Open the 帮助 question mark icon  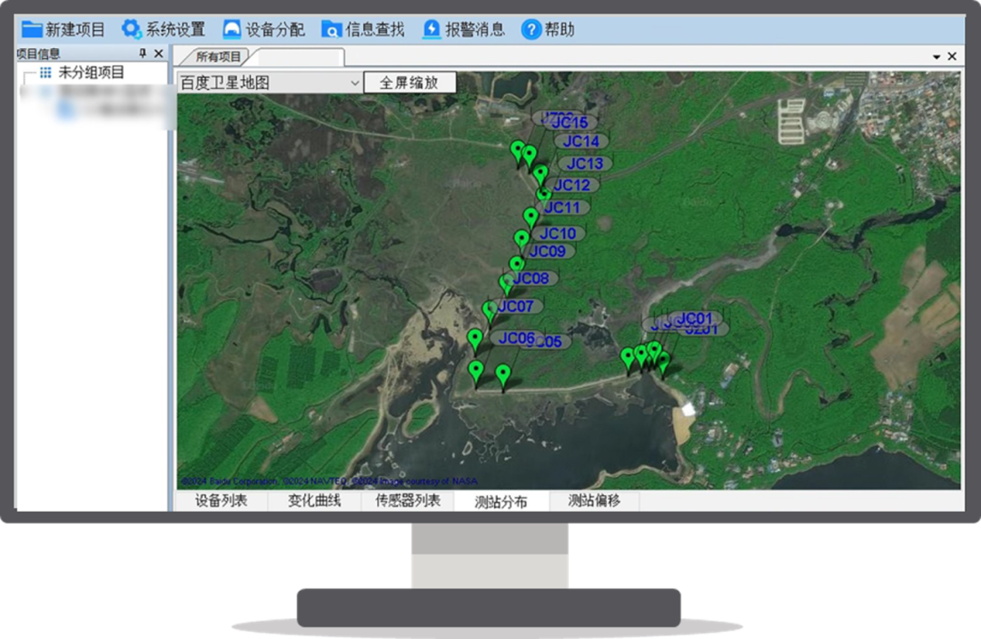531,29
